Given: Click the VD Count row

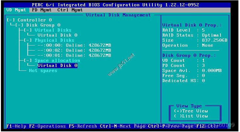Looking at the screenshot, I should click(x=184, y=61).
